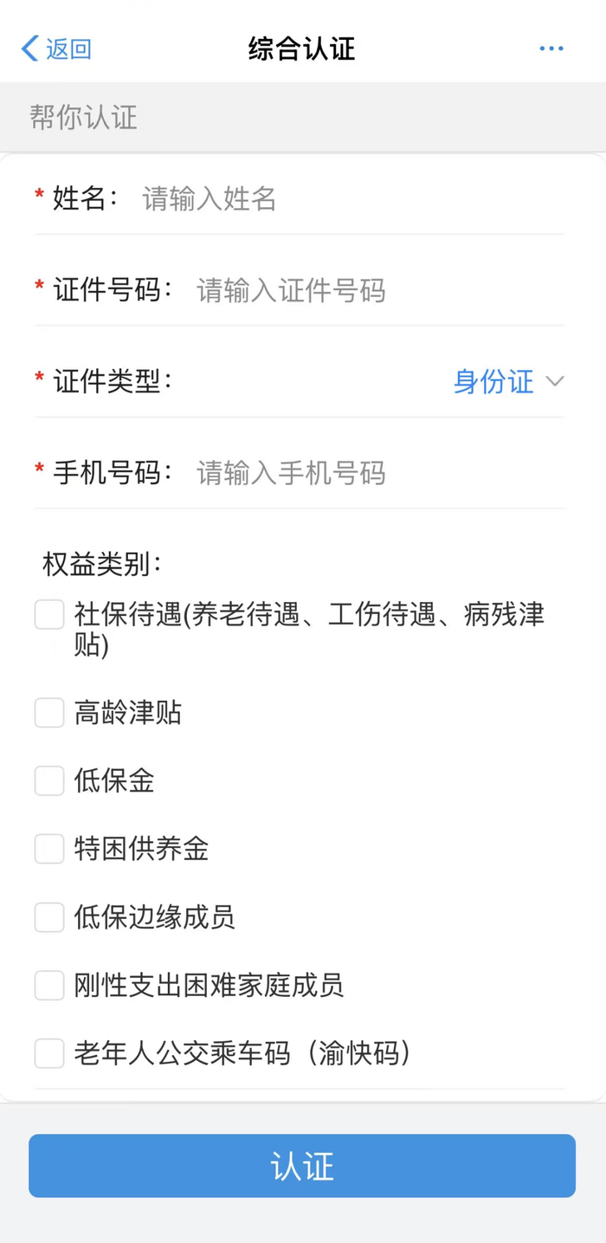Check the 社保待遇 checkbox
The image size is (606, 1243).
[49, 615]
